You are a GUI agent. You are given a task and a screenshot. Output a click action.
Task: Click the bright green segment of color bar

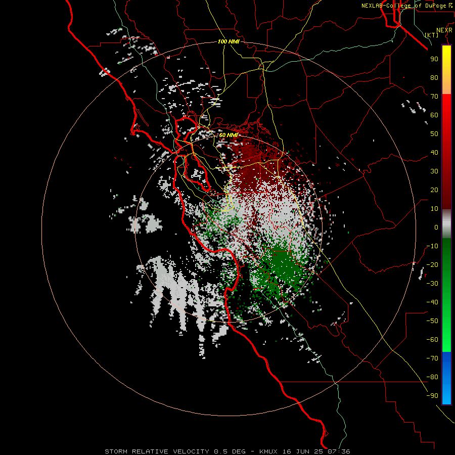(x=446, y=328)
